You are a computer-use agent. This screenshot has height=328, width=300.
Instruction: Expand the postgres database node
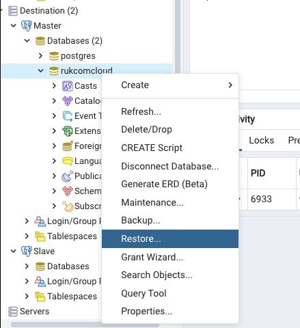click(40, 55)
